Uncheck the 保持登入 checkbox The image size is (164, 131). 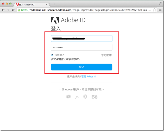coord(52,55)
